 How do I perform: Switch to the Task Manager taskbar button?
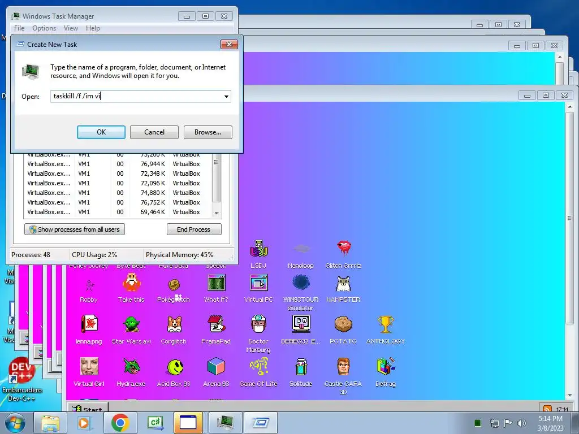[x=226, y=423]
